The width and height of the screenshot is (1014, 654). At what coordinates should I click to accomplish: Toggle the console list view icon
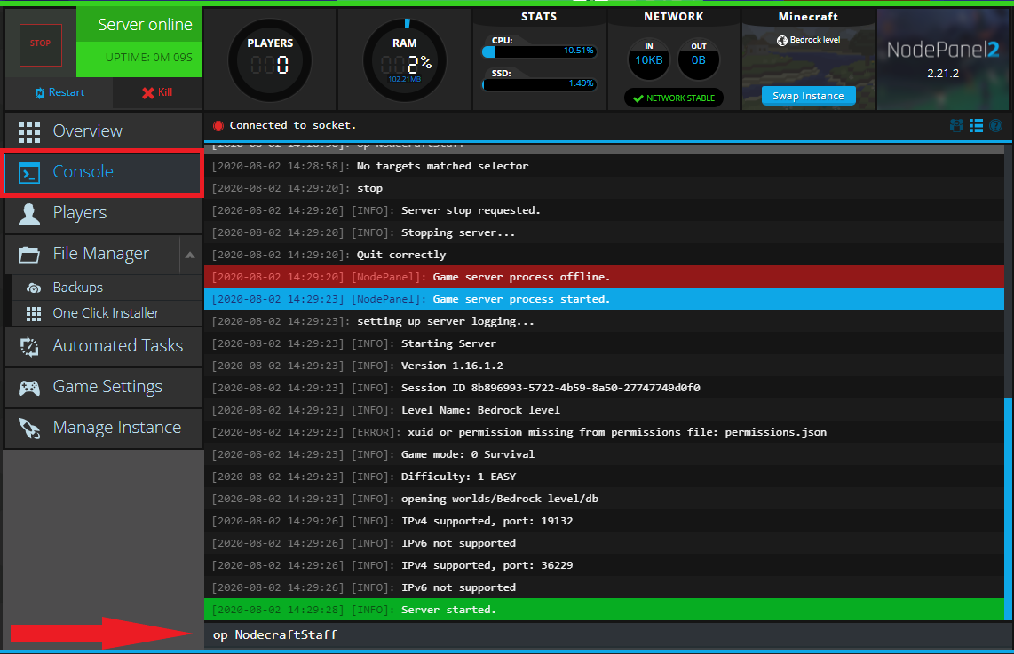click(x=976, y=126)
